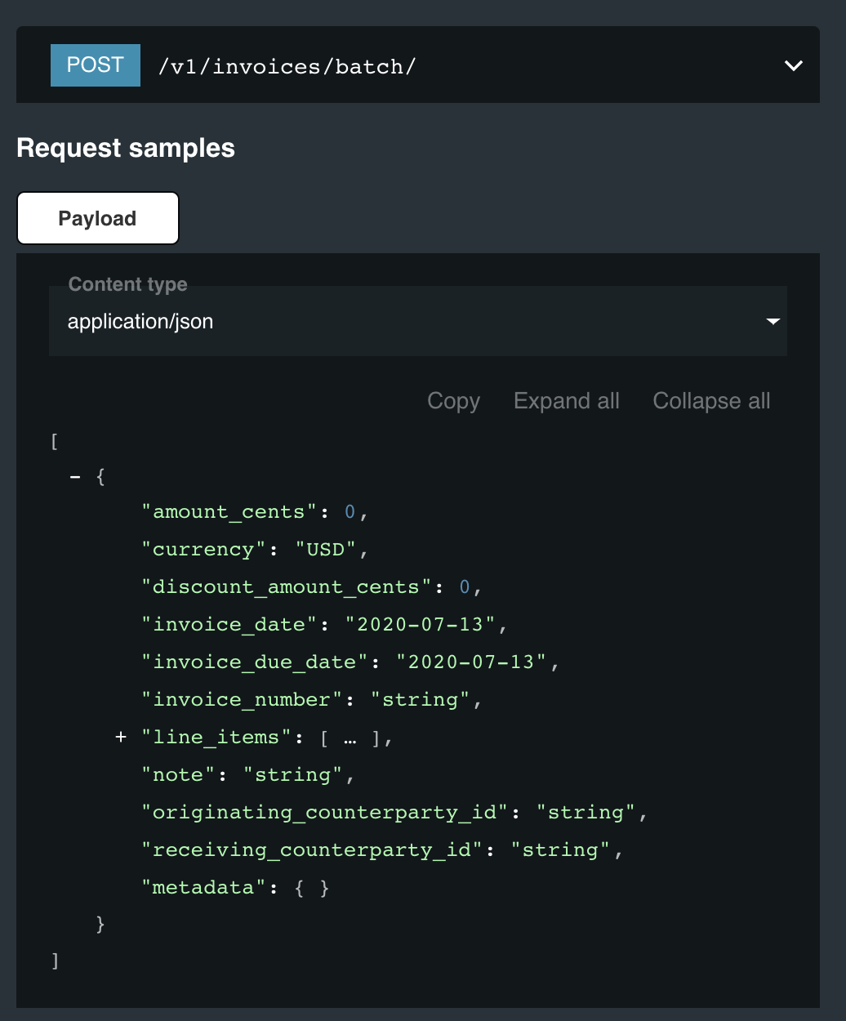Viewport: 846px width, 1021px height.
Task: Collapse the object with minus toggle
Action: pyautogui.click(x=75, y=476)
